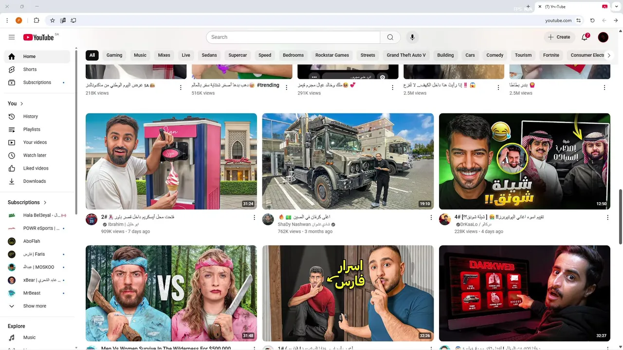Open Playlists in the sidebar
623x350 pixels.
[x=37, y=129]
